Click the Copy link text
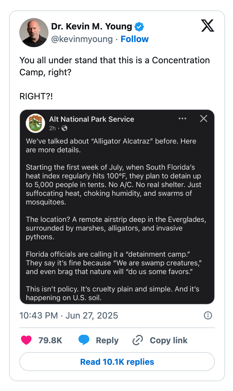 [168, 340]
